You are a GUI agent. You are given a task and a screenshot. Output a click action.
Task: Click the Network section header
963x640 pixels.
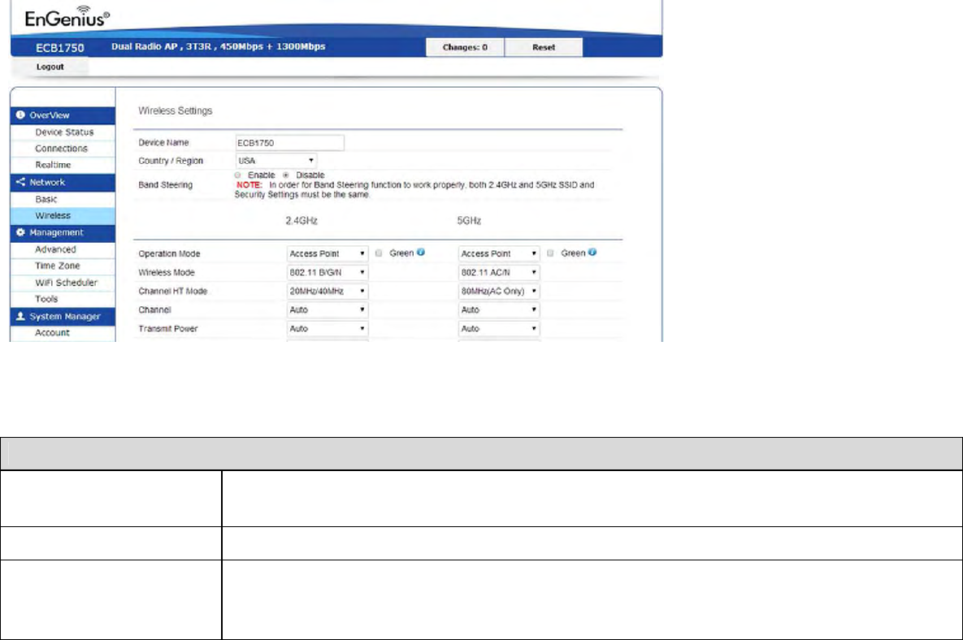(x=63, y=182)
